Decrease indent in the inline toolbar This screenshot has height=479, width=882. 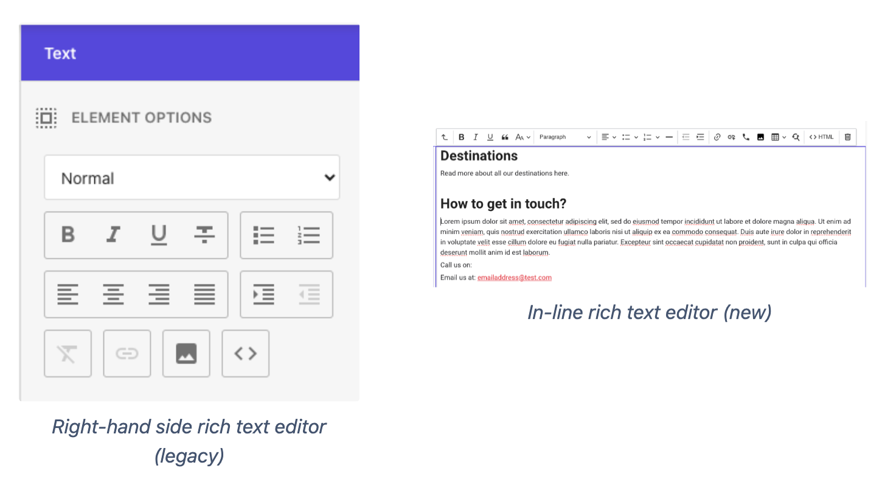(x=686, y=137)
